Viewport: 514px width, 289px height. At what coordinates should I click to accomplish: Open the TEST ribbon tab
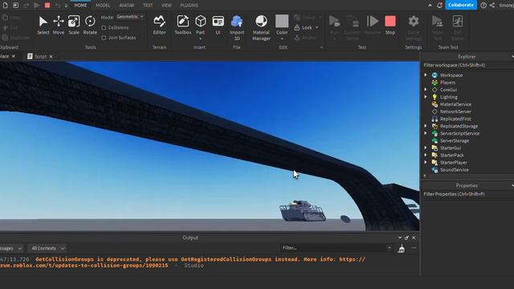(148, 6)
